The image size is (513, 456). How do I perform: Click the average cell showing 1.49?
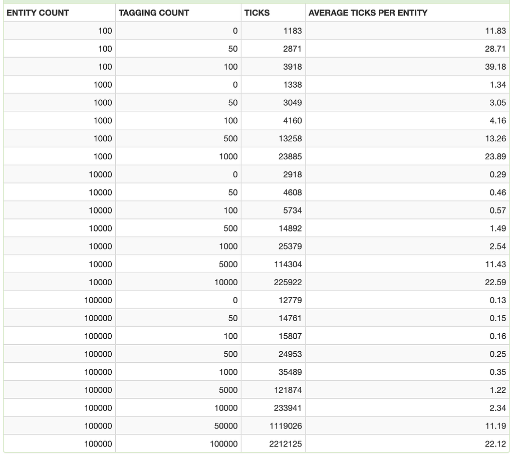497,228
